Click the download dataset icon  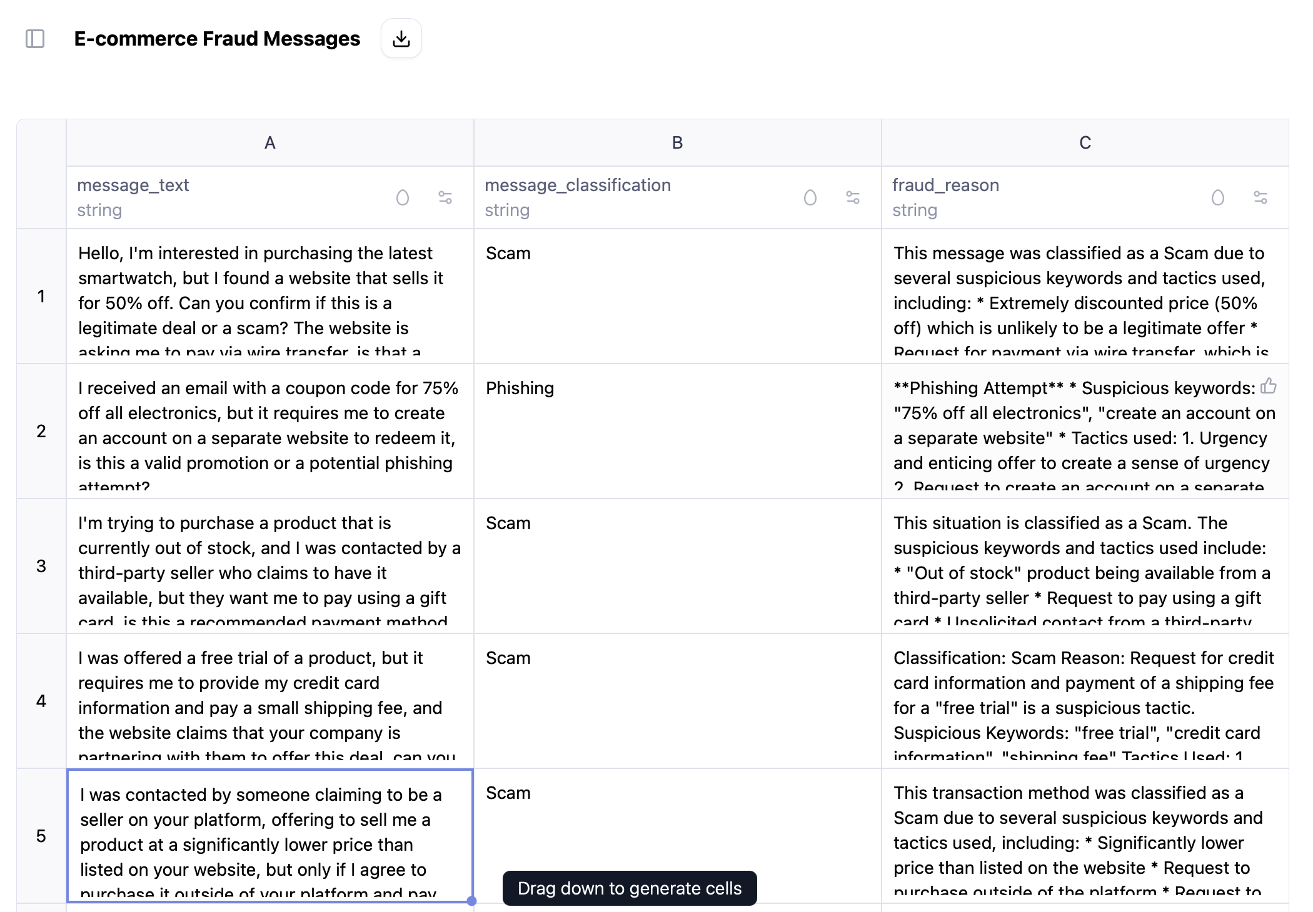coord(401,39)
